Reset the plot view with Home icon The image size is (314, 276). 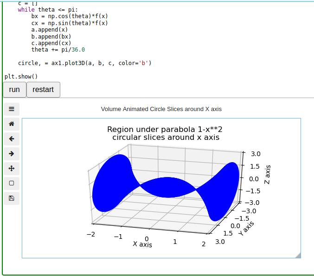(x=12, y=124)
